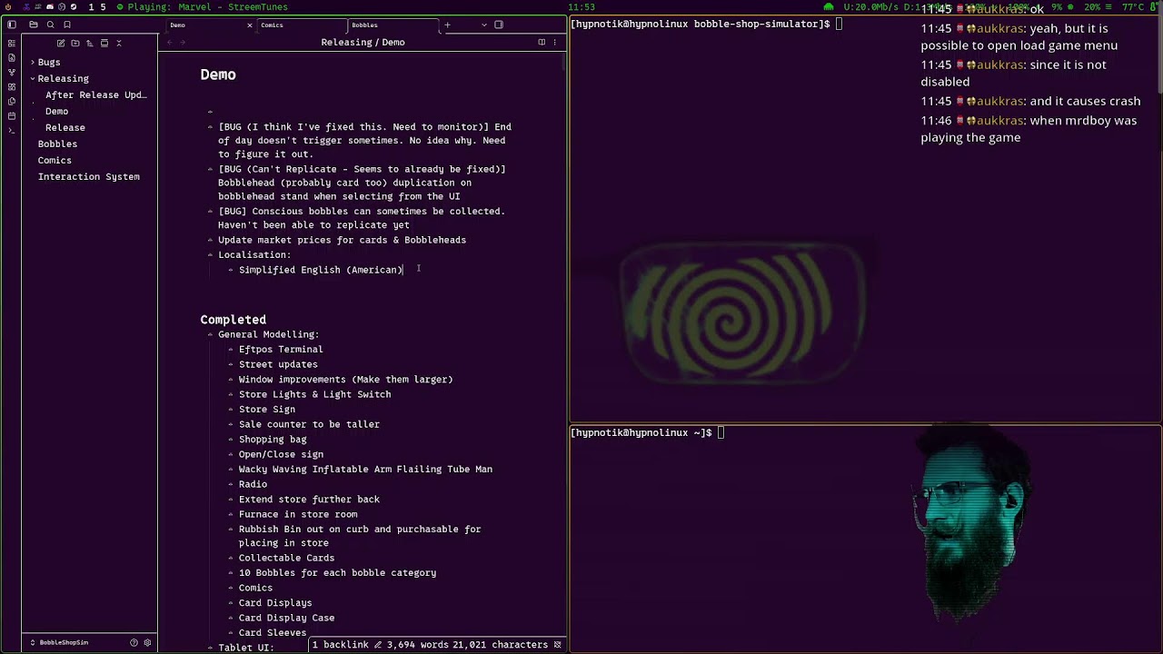
Task: Open Interaction System in file tree
Action: coord(90,176)
